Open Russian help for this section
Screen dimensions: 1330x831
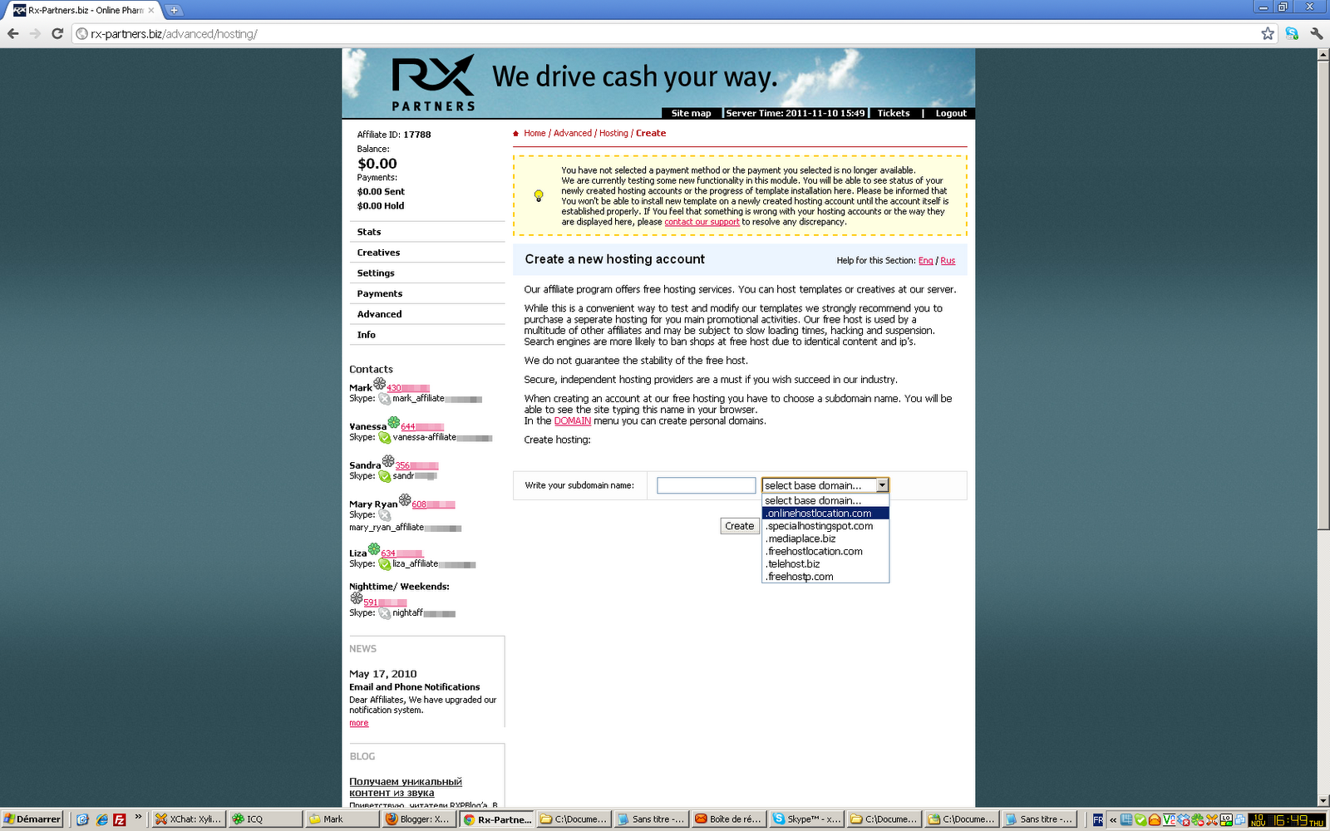tap(948, 261)
